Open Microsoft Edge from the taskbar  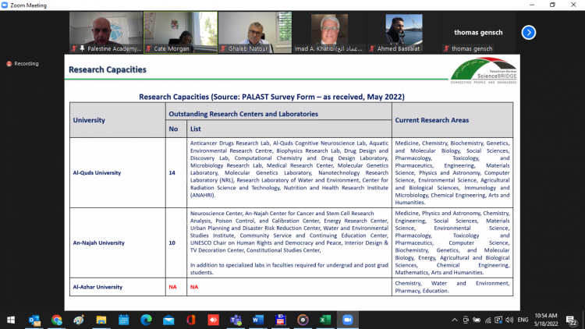(x=146, y=320)
